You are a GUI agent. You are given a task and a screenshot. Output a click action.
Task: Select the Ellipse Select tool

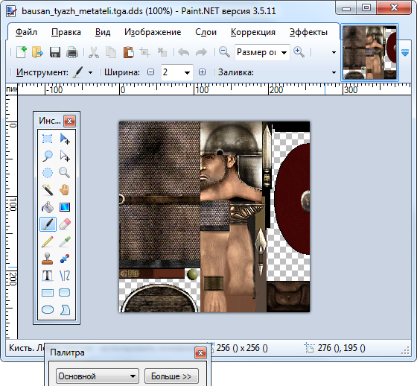point(48,173)
